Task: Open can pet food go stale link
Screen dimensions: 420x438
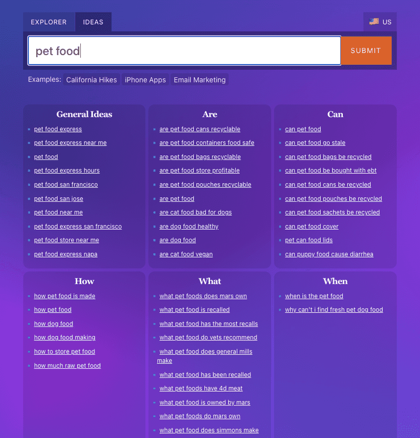Action: [315, 143]
